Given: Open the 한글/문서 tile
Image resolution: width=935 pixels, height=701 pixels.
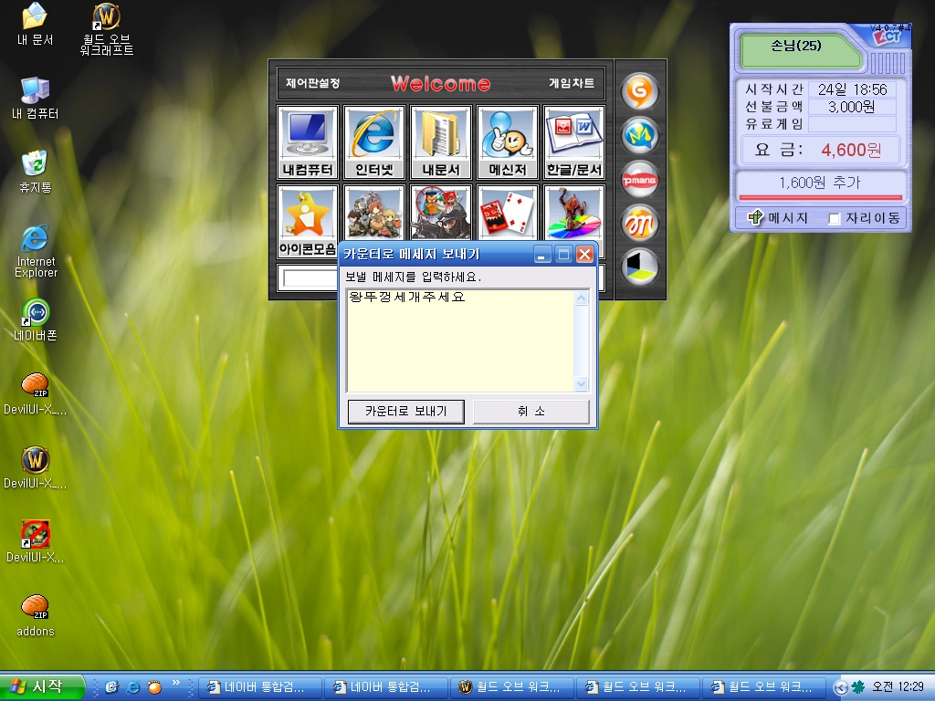Looking at the screenshot, I should click(575, 142).
